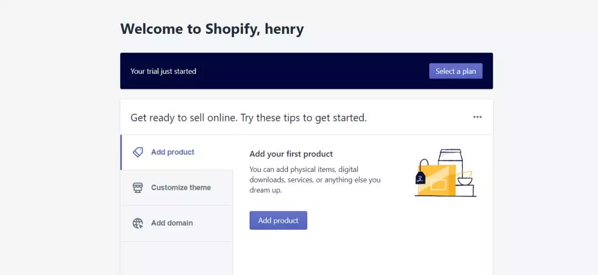Viewport: 598px width, 275px height.
Task: Click the "Add your first product" title
Action: pyautogui.click(x=291, y=154)
